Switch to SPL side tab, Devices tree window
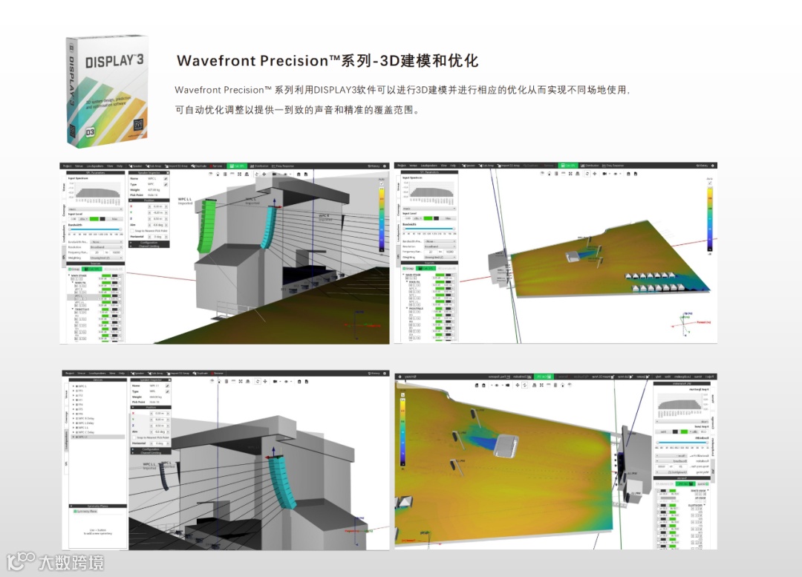802x577 pixels. click(x=66, y=464)
